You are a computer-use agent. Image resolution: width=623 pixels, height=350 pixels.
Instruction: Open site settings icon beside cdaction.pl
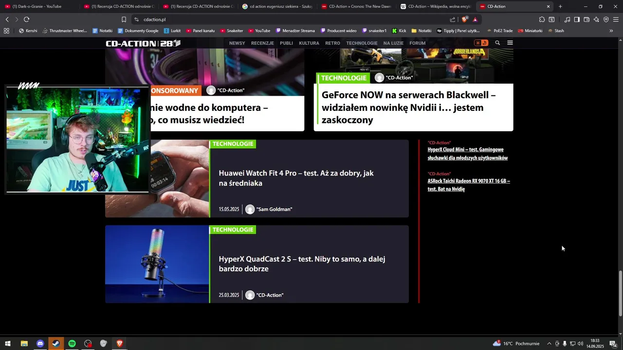(137, 19)
